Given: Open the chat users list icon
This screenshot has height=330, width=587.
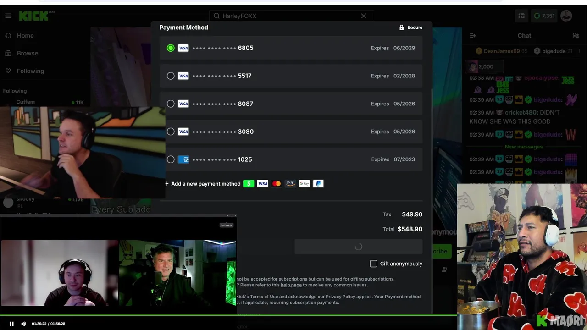Looking at the screenshot, I should pos(576,36).
